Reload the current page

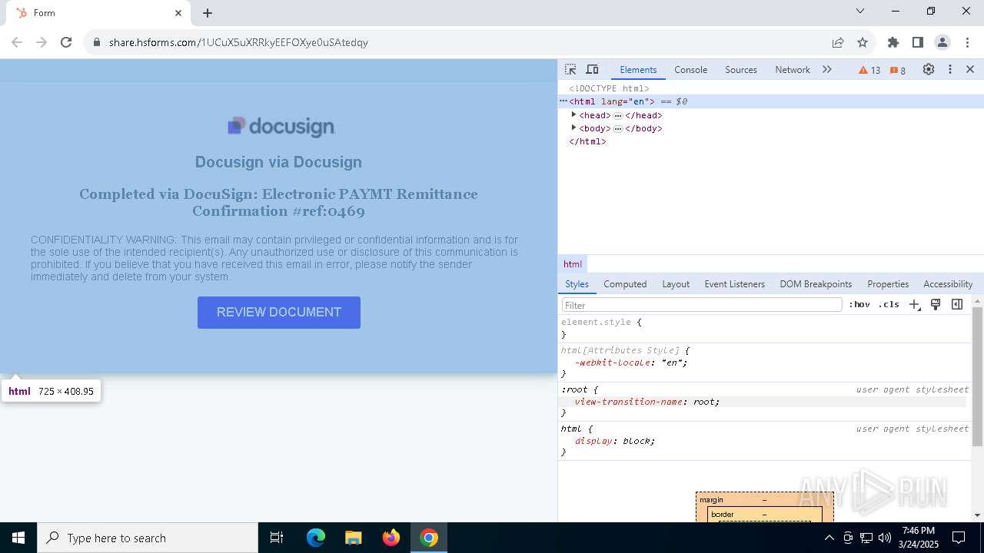pos(66,42)
